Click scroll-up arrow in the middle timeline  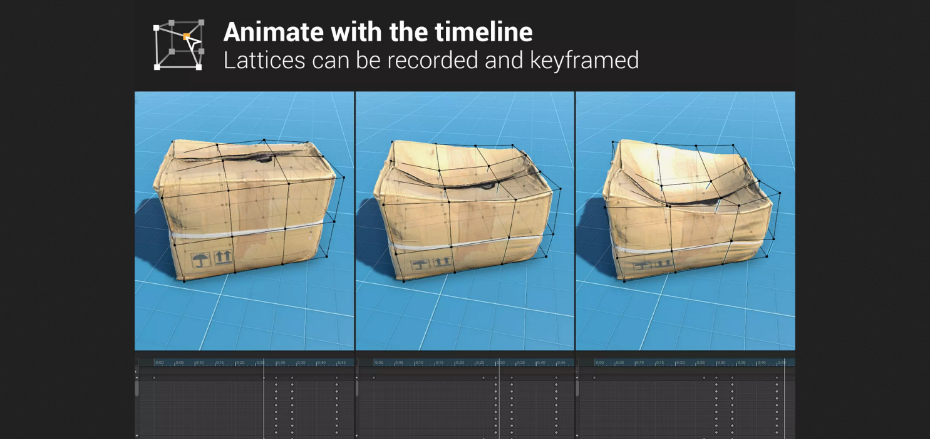[357, 377]
